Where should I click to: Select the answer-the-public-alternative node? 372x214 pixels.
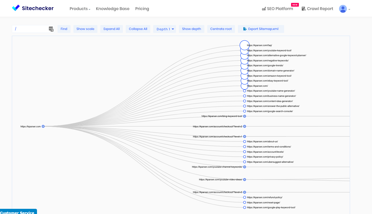pyautogui.click(x=245, y=106)
